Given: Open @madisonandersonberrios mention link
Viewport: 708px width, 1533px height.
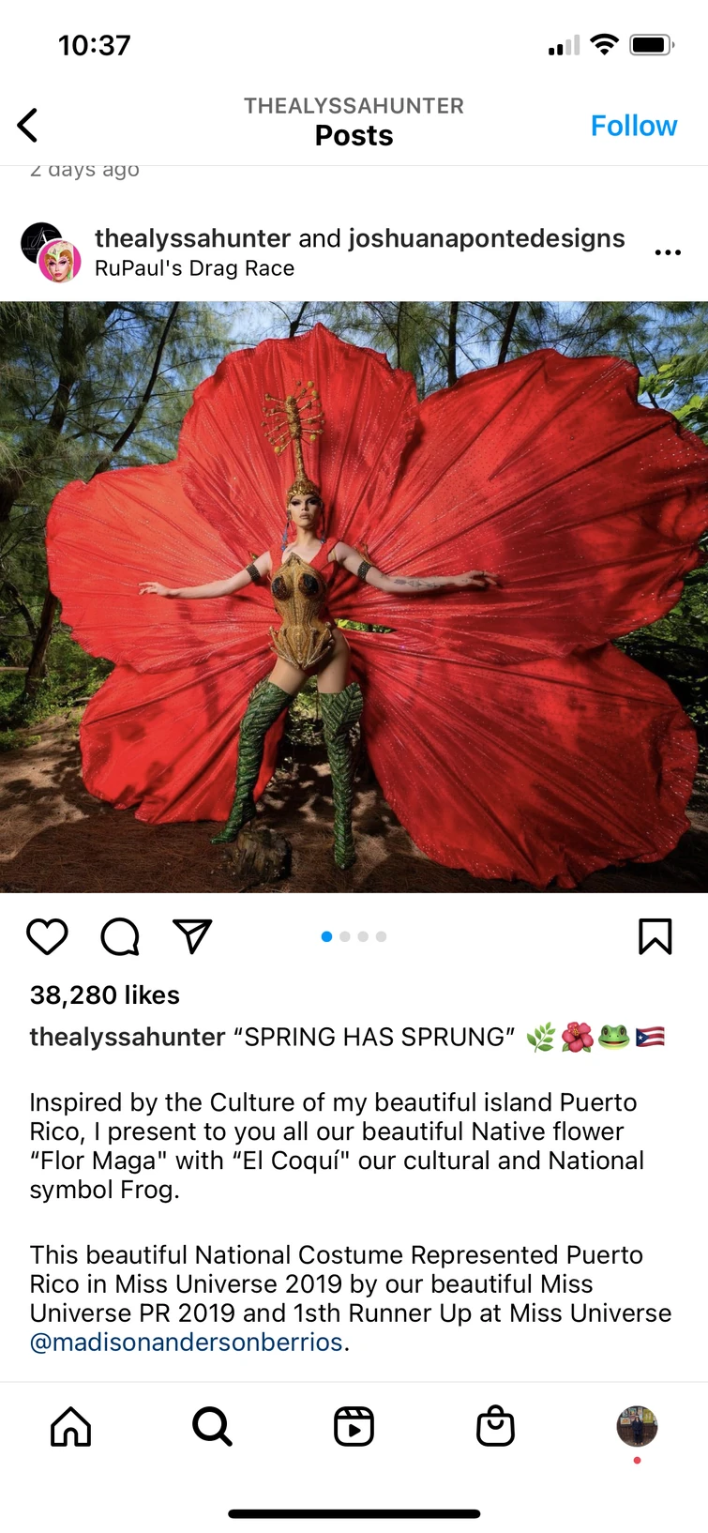Looking at the screenshot, I should [x=187, y=1343].
